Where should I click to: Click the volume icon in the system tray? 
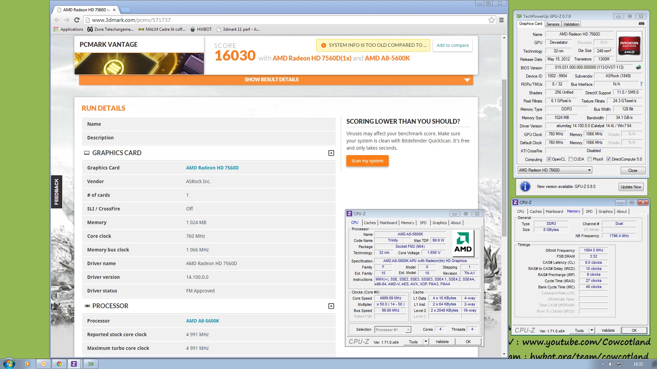[611, 364]
